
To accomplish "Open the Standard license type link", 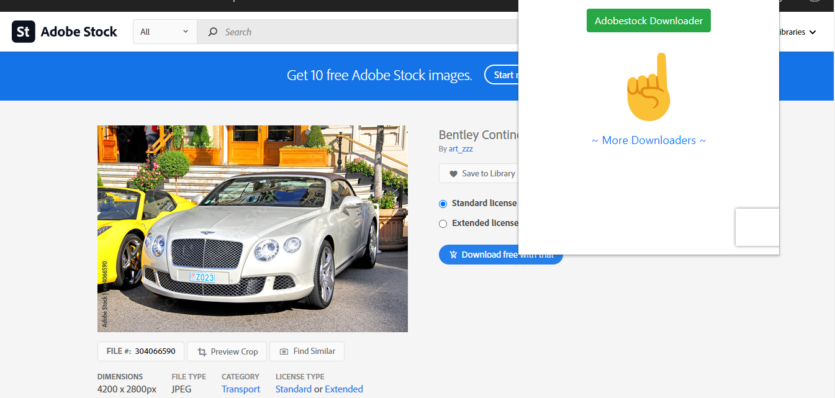I will [294, 389].
